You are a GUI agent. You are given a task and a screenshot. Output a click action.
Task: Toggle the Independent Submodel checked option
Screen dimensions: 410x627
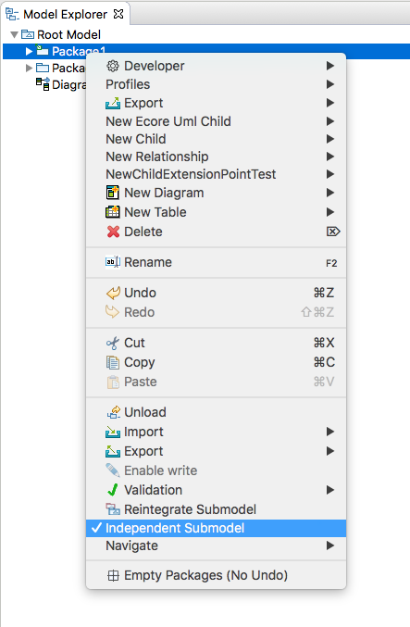click(x=217, y=528)
